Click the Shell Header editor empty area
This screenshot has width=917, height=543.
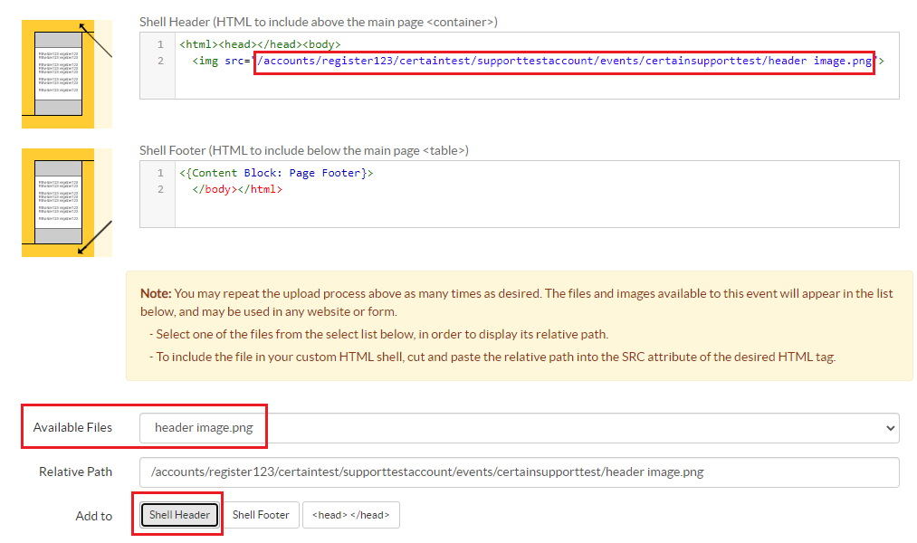(x=537, y=83)
